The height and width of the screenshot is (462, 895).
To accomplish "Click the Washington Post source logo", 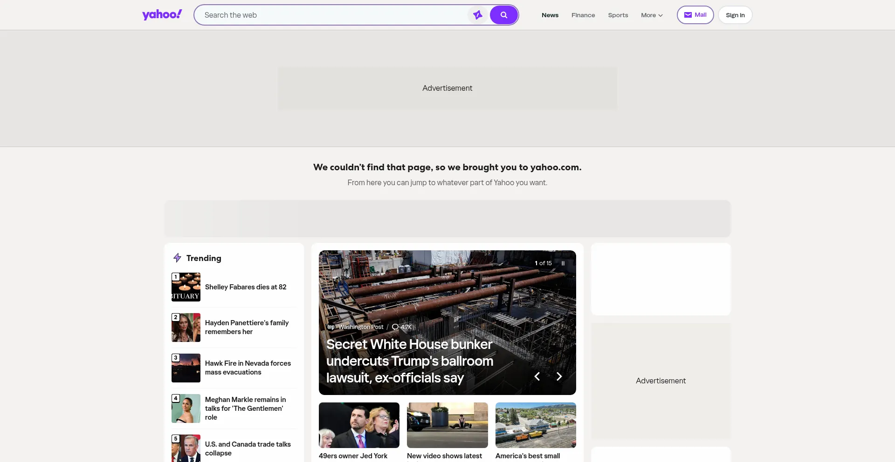I will pos(331,327).
